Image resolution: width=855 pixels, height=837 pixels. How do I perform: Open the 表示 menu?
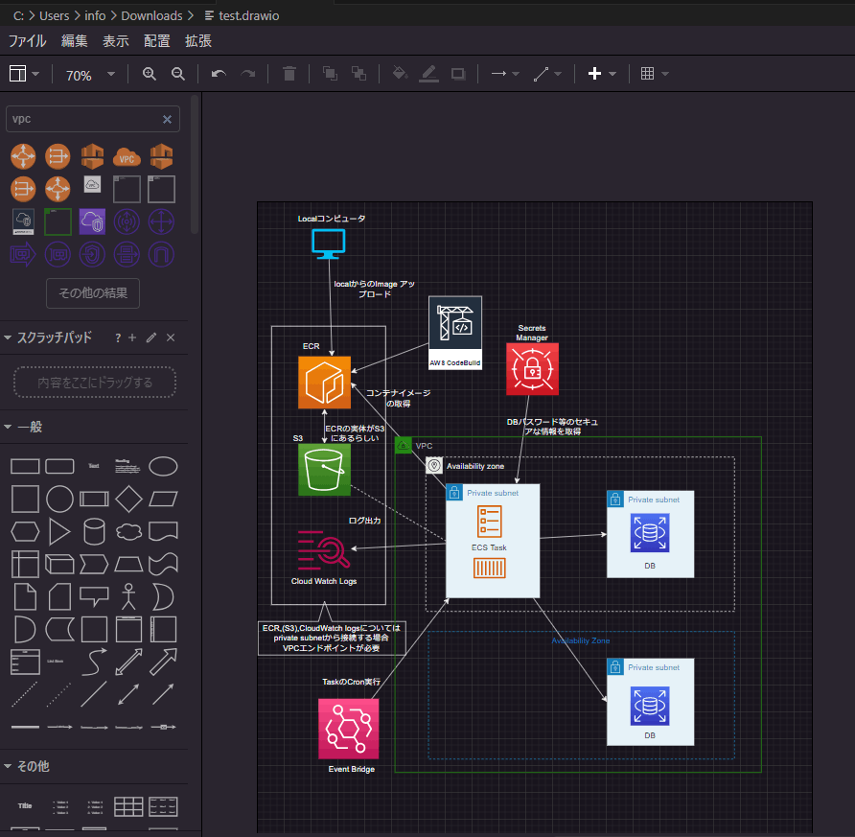(x=116, y=41)
